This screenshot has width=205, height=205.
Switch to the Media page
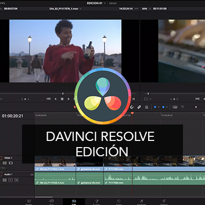click(29, 202)
